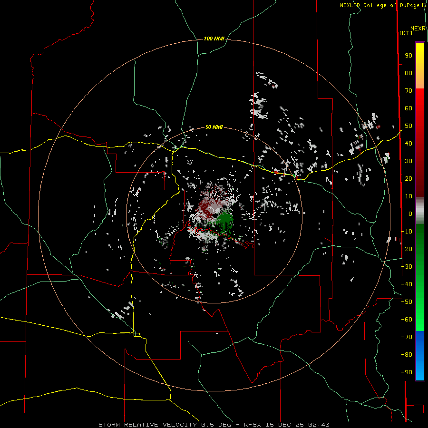Click the positive 90 scale value

tap(409, 56)
